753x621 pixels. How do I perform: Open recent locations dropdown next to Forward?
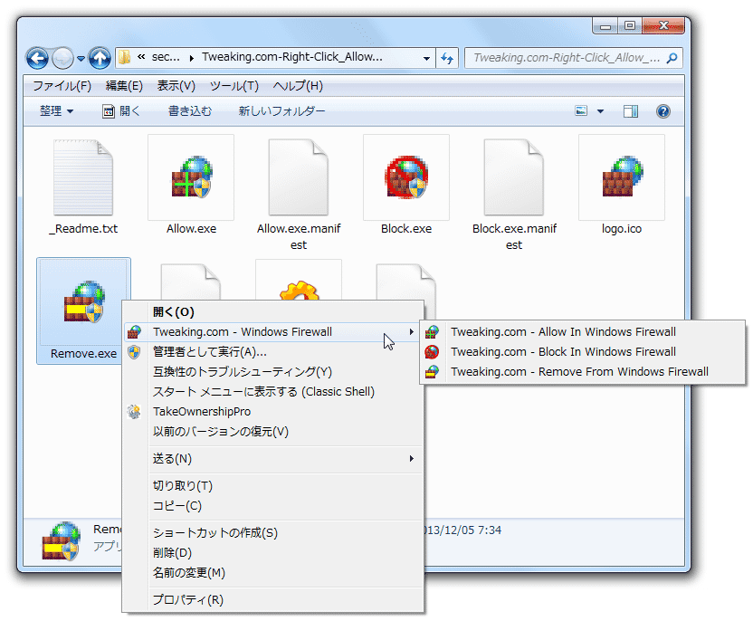coord(81,59)
